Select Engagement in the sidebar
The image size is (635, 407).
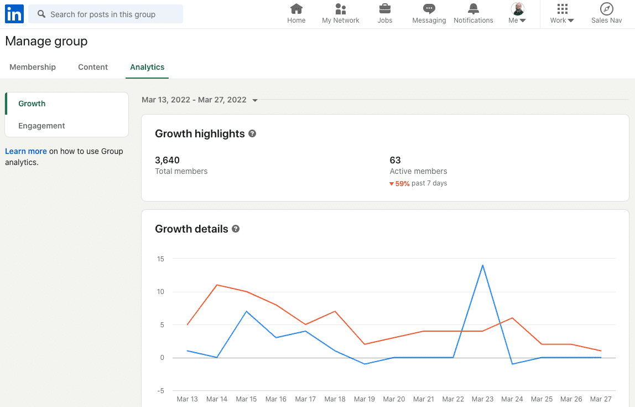(41, 126)
